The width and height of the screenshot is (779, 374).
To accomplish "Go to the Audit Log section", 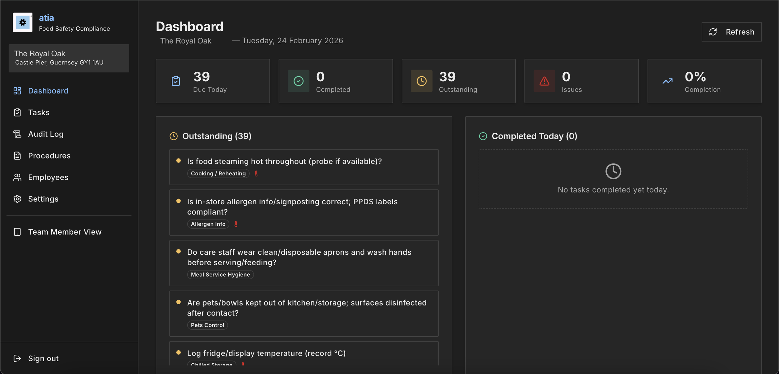I will click(45, 134).
